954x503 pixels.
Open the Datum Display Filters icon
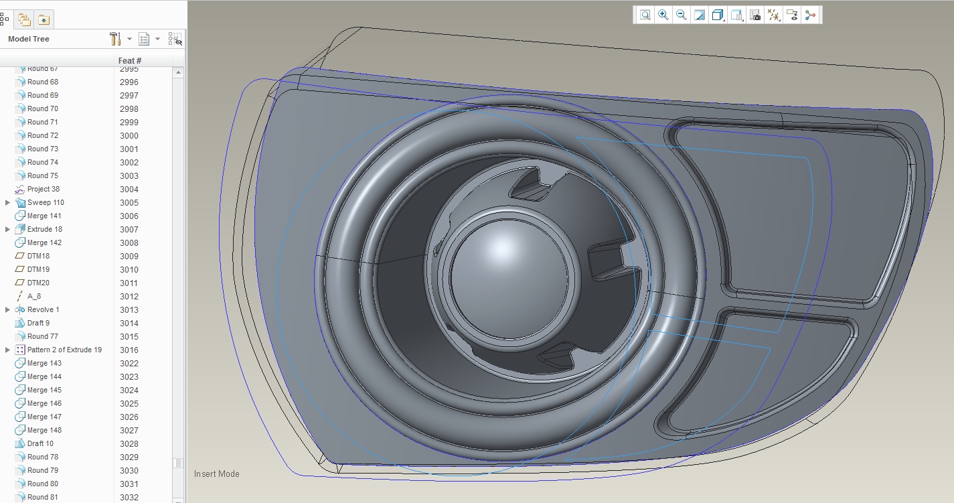(774, 15)
